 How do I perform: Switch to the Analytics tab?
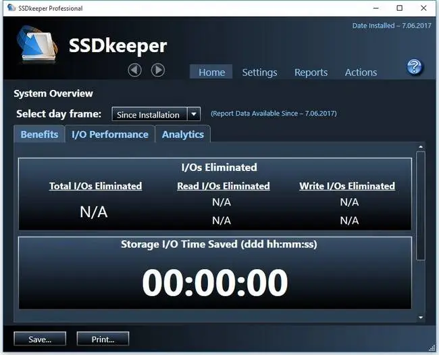183,135
